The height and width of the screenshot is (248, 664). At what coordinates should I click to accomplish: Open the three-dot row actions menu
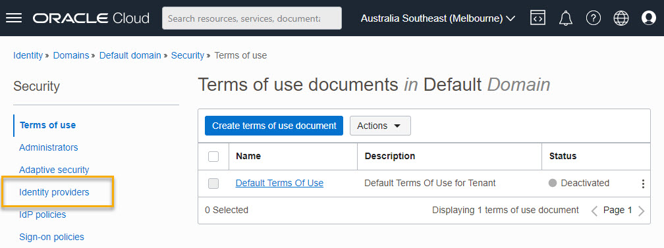[x=643, y=184]
